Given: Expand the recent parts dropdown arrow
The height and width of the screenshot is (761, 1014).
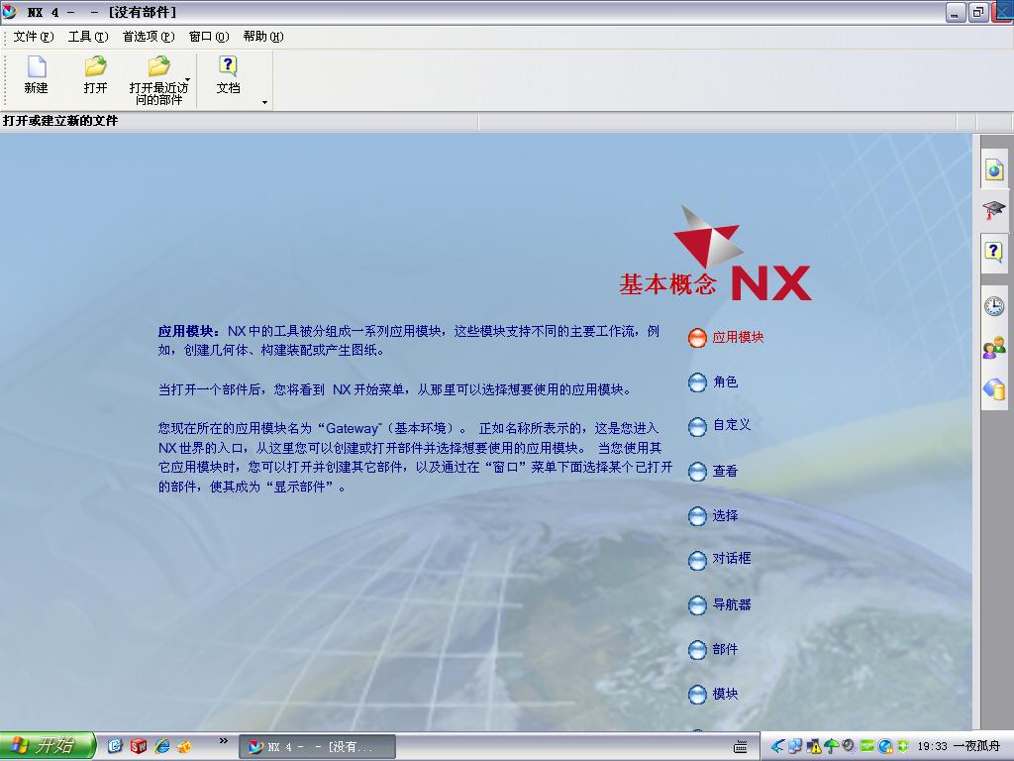Looking at the screenshot, I should [x=187, y=79].
